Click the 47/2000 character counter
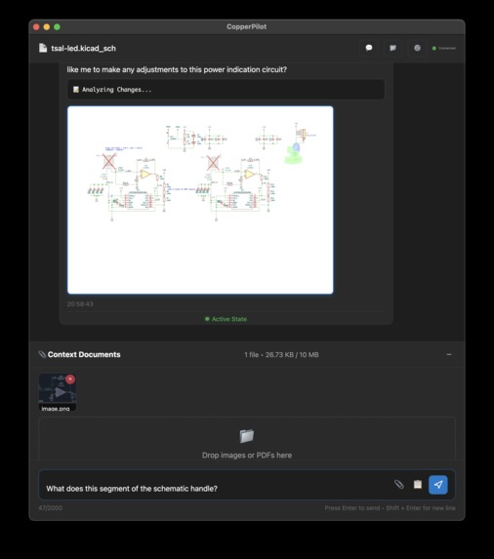 point(51,507)
